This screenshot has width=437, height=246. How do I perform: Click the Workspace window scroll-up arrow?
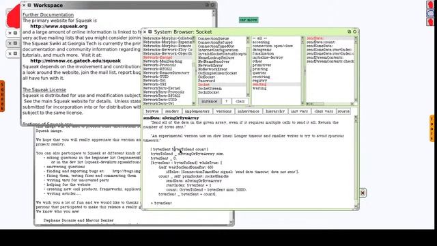(214, 12)
